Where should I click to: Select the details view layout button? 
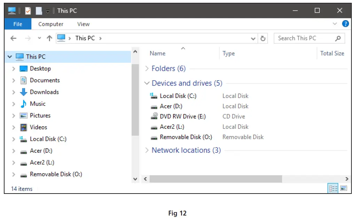point(333,189)
